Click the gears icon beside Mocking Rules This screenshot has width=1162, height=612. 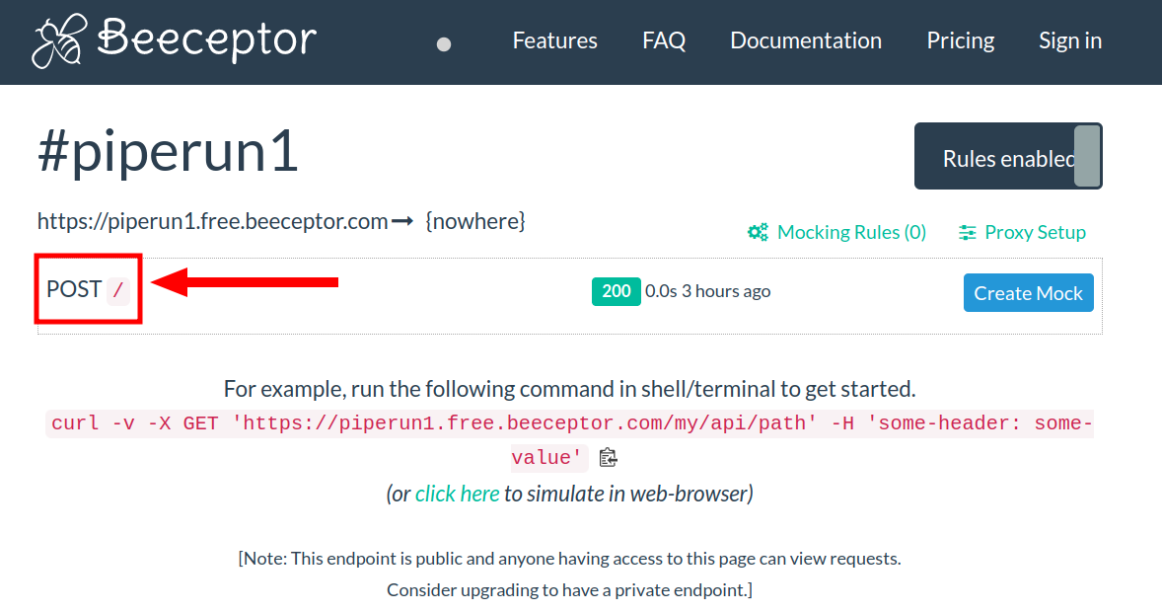click(758, 232)
